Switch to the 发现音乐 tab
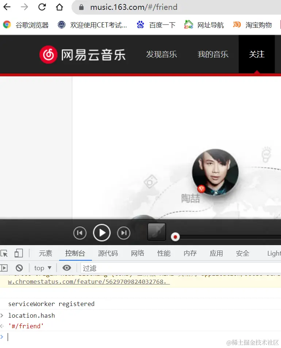Screen dimensions: 281x348 161,54
